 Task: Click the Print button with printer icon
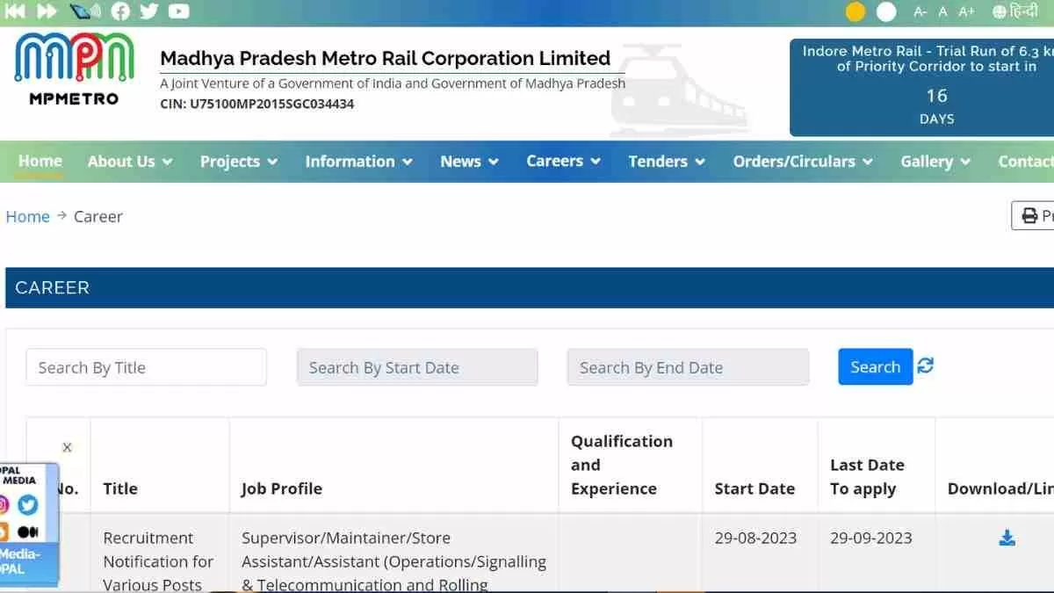tap(1035, 216)
